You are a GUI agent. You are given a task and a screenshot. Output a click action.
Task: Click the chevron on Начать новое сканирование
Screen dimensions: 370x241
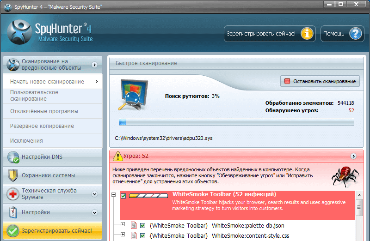pyautogui.click(x=96, y=82)
